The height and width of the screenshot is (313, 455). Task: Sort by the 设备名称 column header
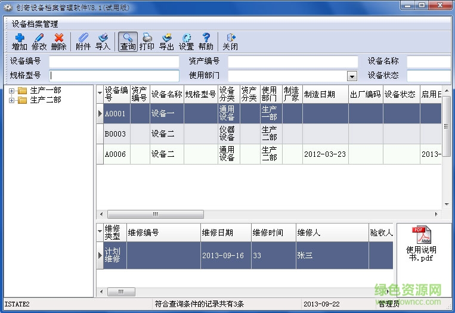click(166, 94)
